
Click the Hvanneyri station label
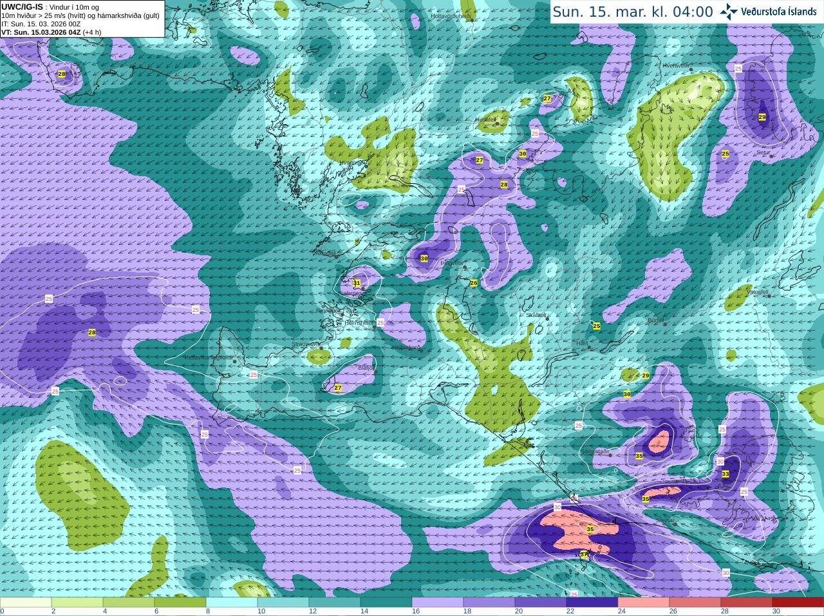(x=353, y=163)
